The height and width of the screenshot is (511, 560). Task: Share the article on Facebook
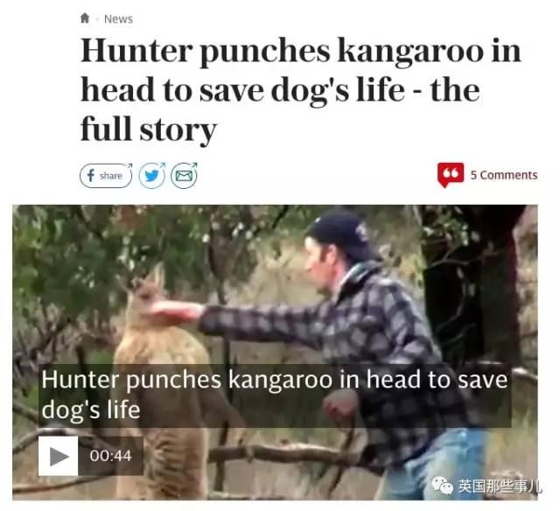pyautogui.click(x=106, y=176)
